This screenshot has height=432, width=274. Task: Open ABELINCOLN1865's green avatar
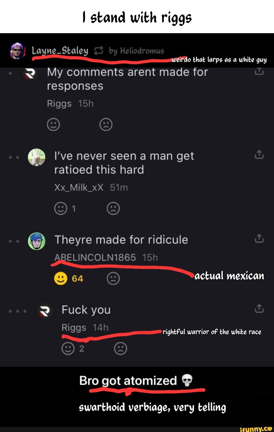point(37,241)
